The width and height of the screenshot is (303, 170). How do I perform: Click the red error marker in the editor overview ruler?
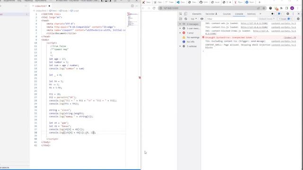[140, 77]
